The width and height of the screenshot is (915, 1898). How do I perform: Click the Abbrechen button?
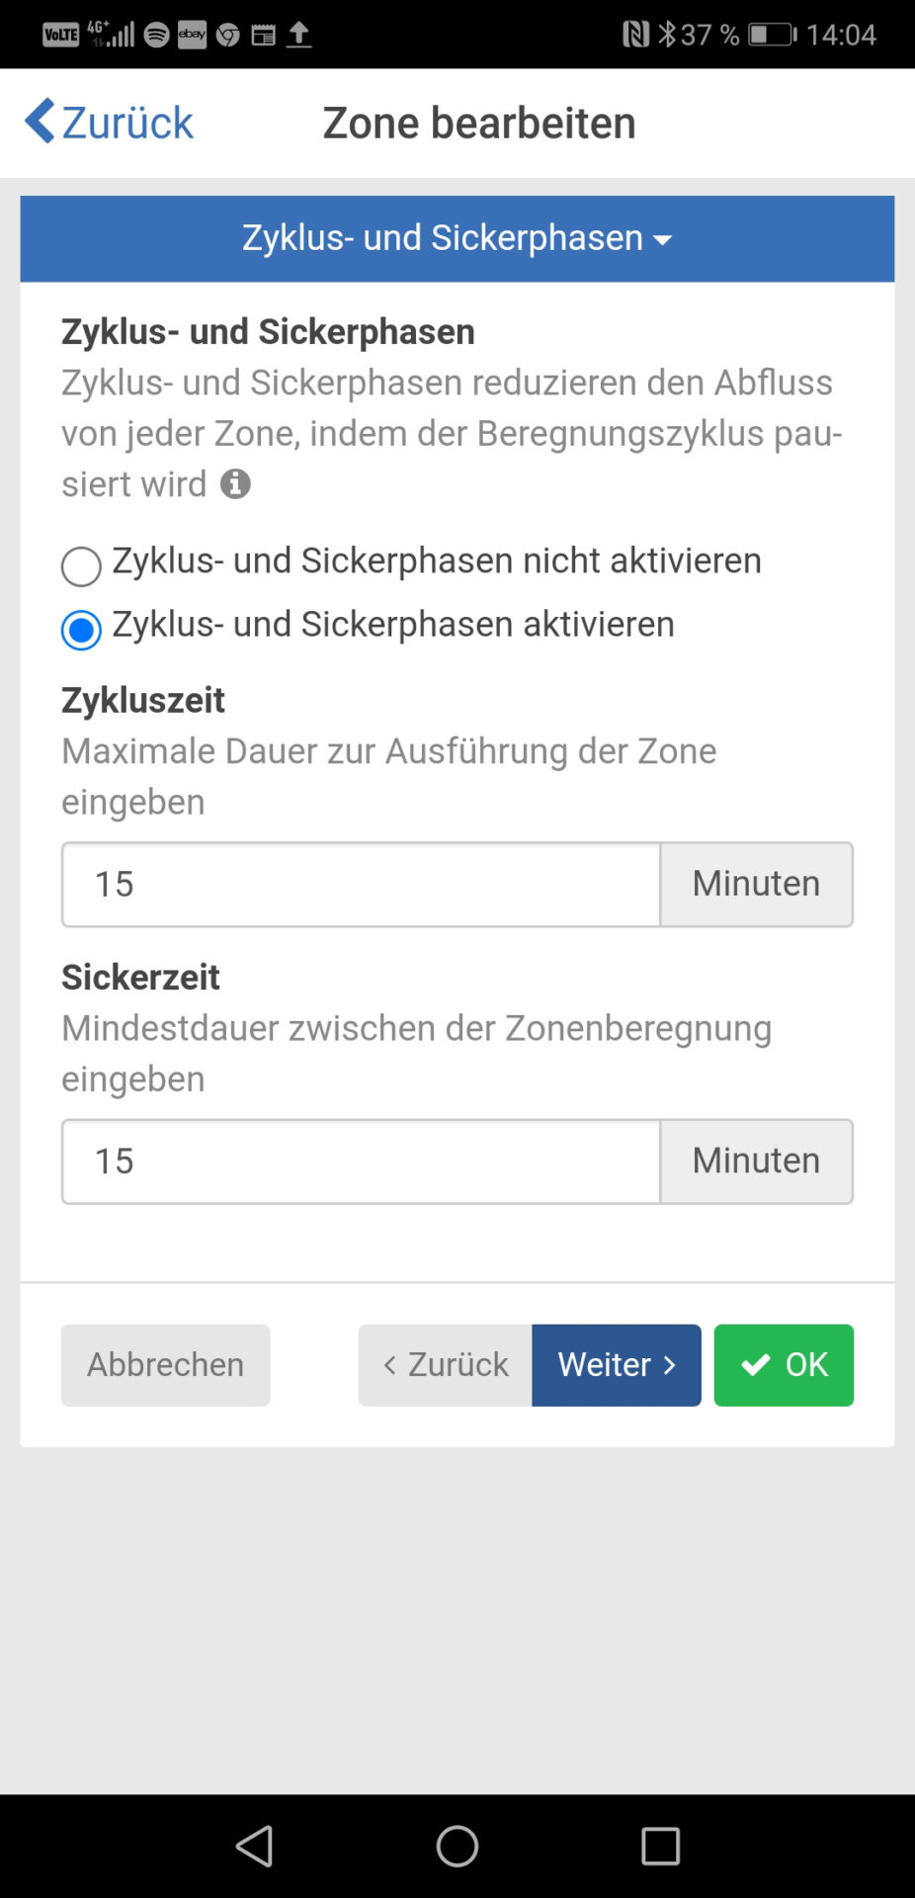tap(165, 1365)
